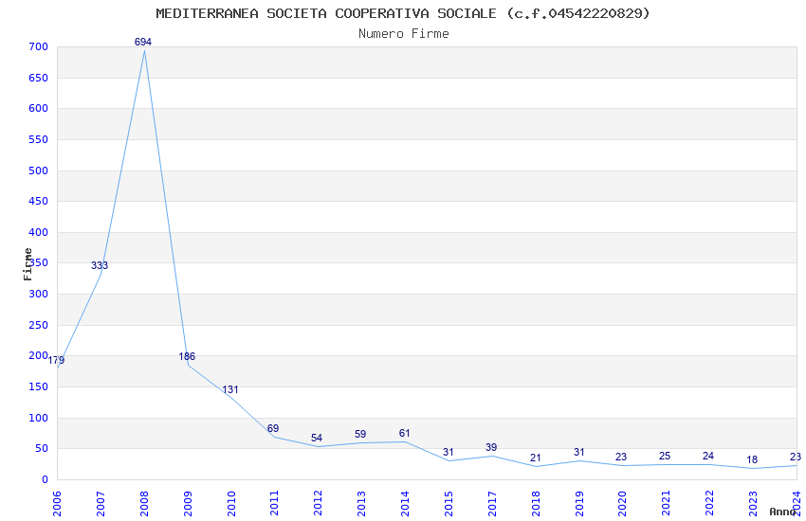806x521 pixels.
Task: Click the 450 y-axis tick label
Action: [39, 201]
